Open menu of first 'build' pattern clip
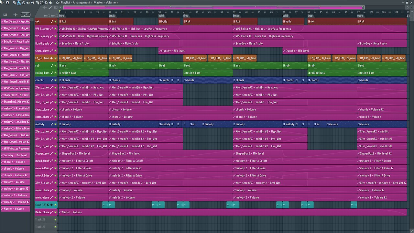This screenshot has width=414, height=233. point(160,22)
